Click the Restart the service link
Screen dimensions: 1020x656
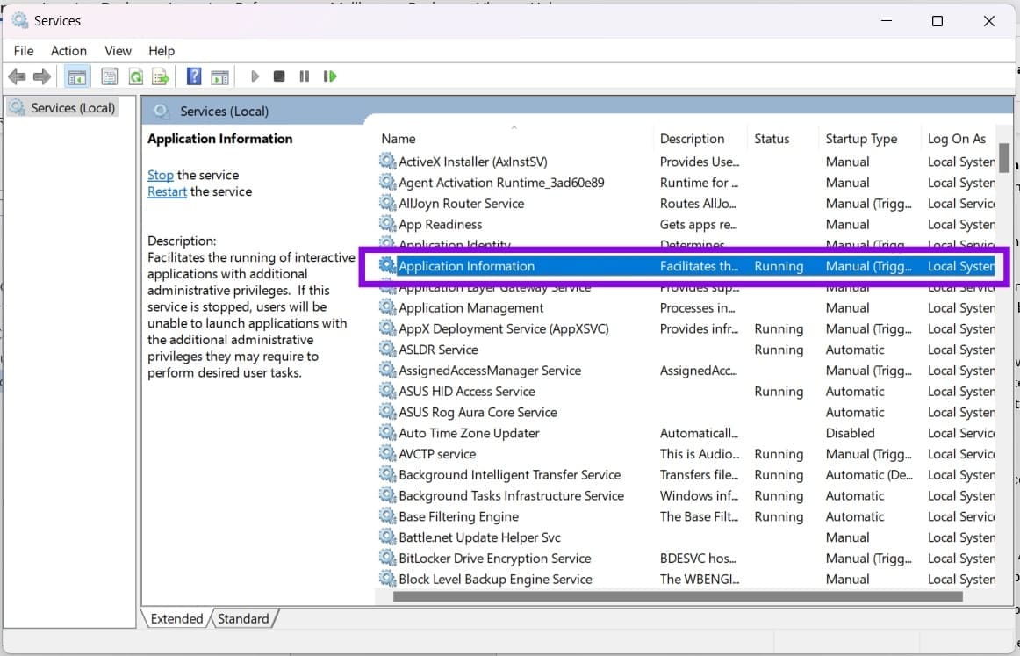pos(167,191)
